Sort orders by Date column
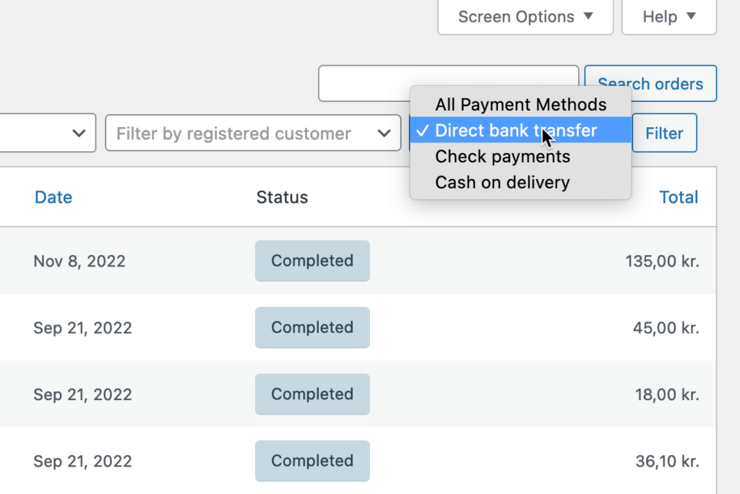This screenshot has width=740, height=494. (53, 197)
